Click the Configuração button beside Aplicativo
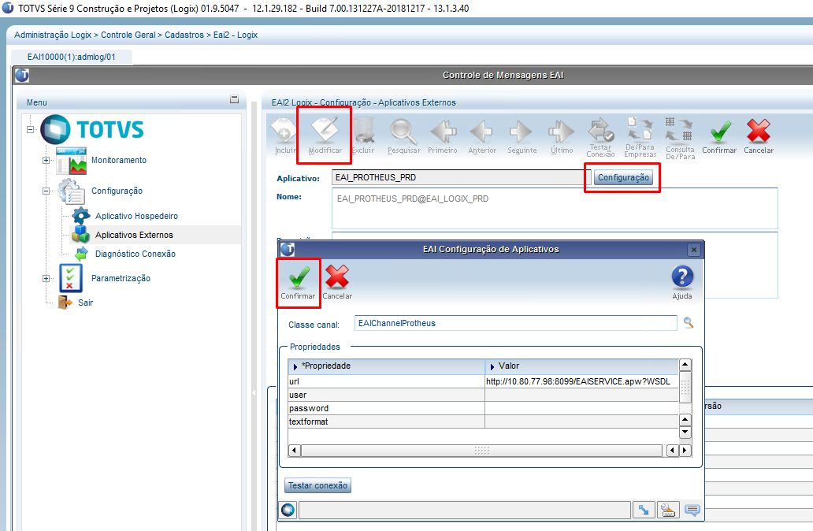813x531 pixels. 623,177
